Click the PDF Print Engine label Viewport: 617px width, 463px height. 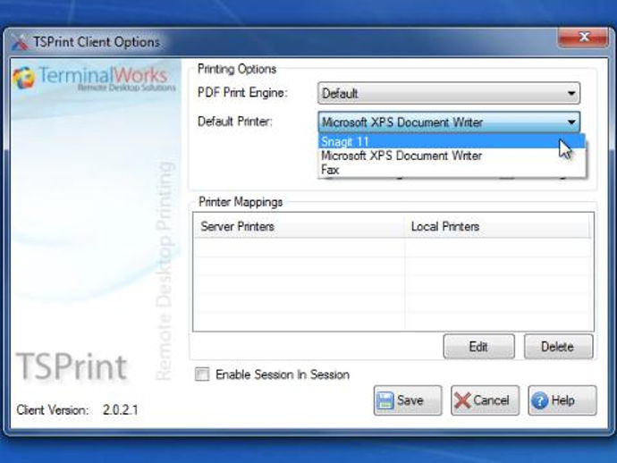point(242,93)
